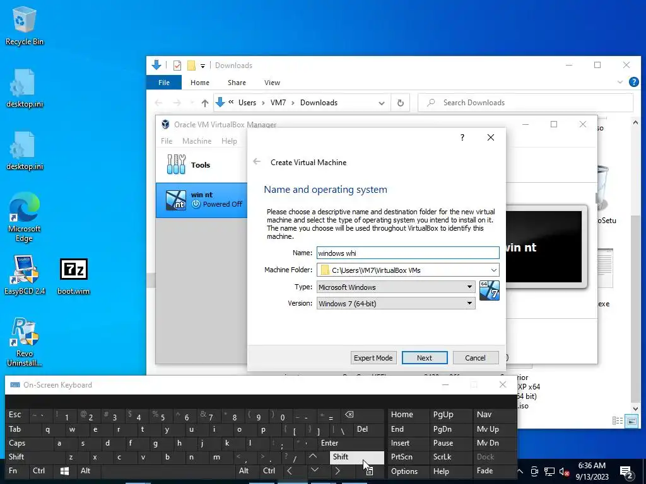Select VirtualBox Tools icon in sidebar

coord(177,164)
